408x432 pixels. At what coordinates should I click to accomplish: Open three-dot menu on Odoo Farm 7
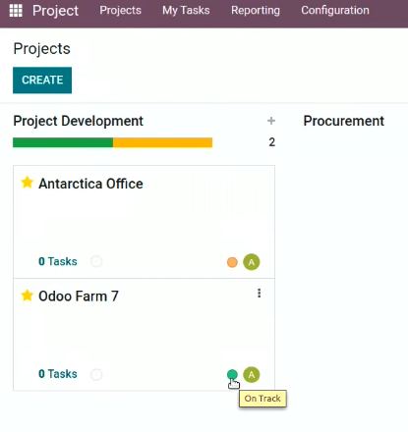tap(259, 294)
